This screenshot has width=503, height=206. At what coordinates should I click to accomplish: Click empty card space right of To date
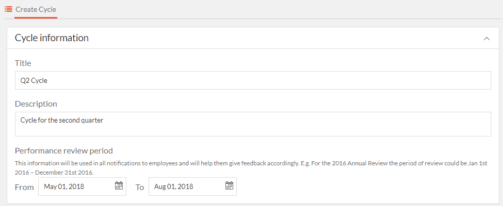tap(363, 186)
